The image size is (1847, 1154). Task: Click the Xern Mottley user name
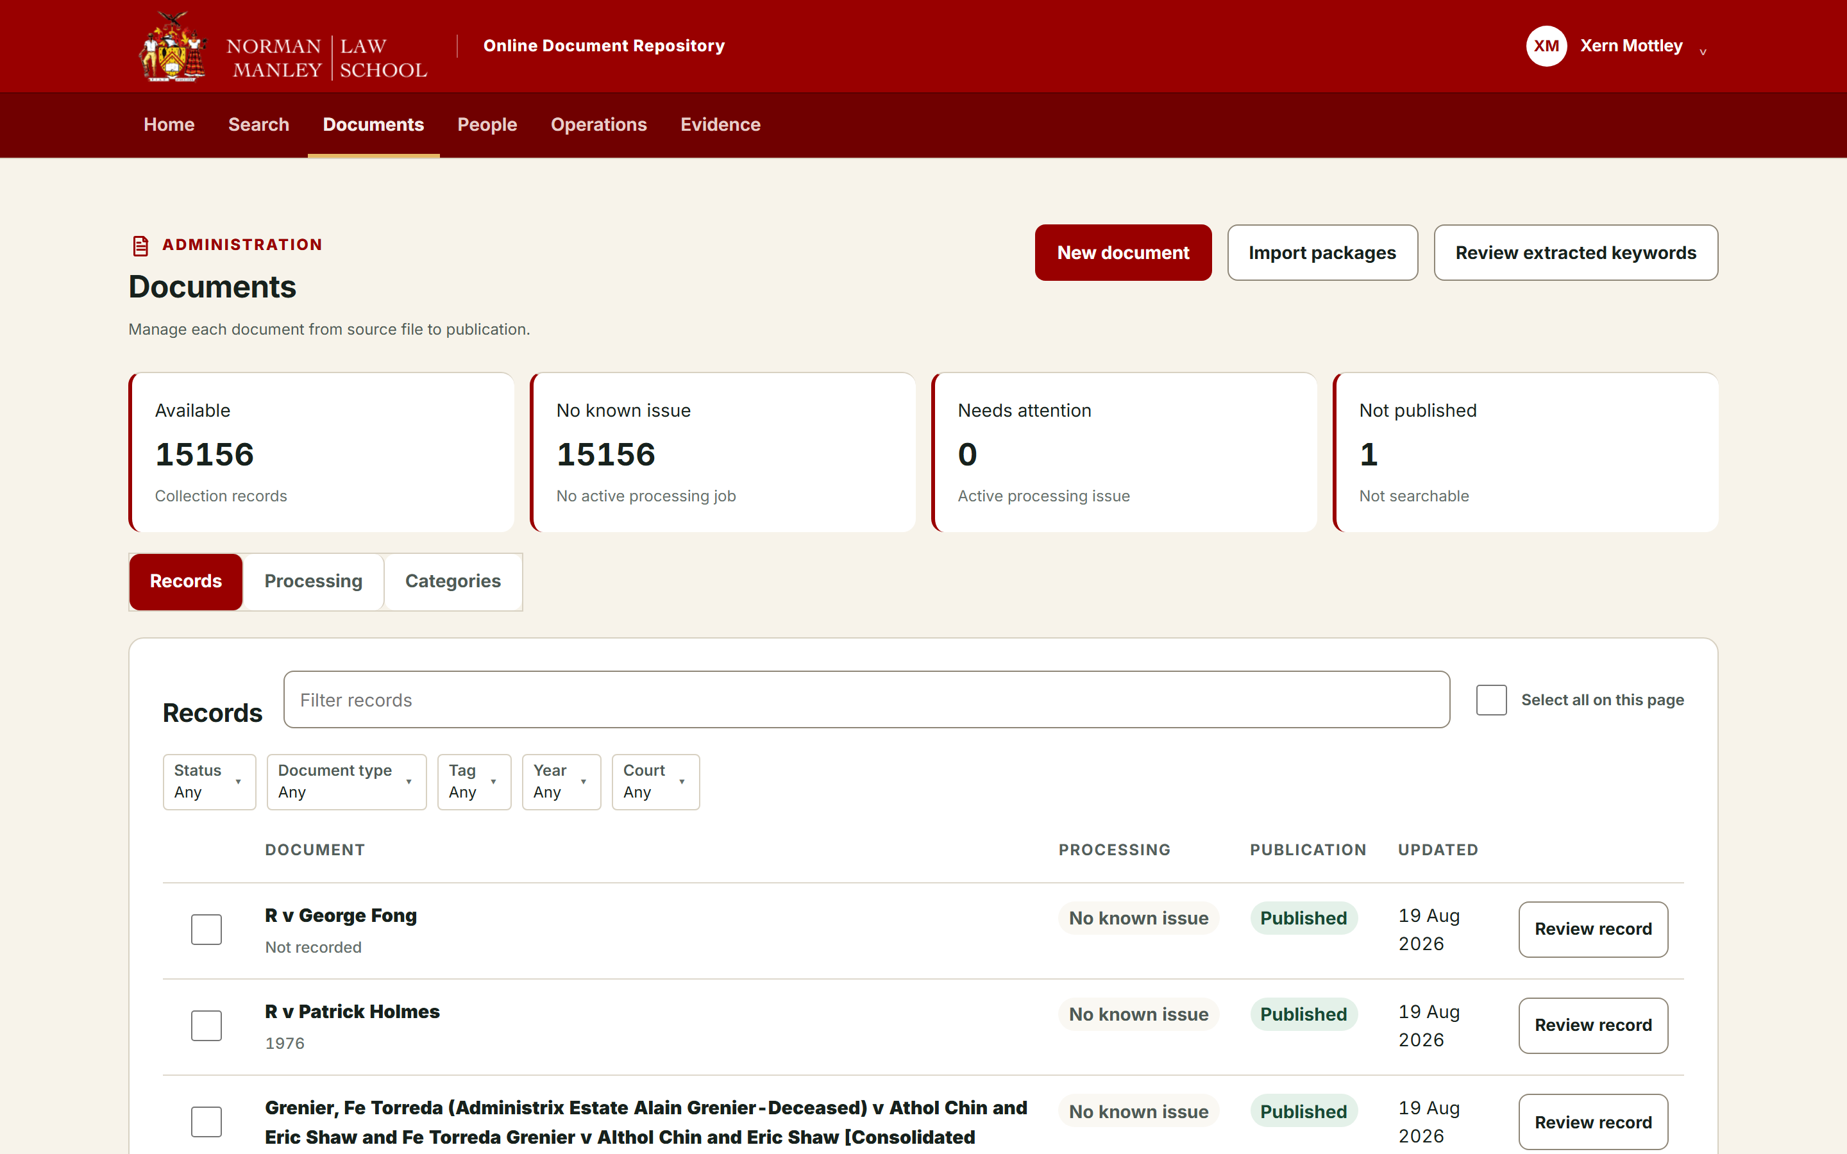(x=1631, y=46)
